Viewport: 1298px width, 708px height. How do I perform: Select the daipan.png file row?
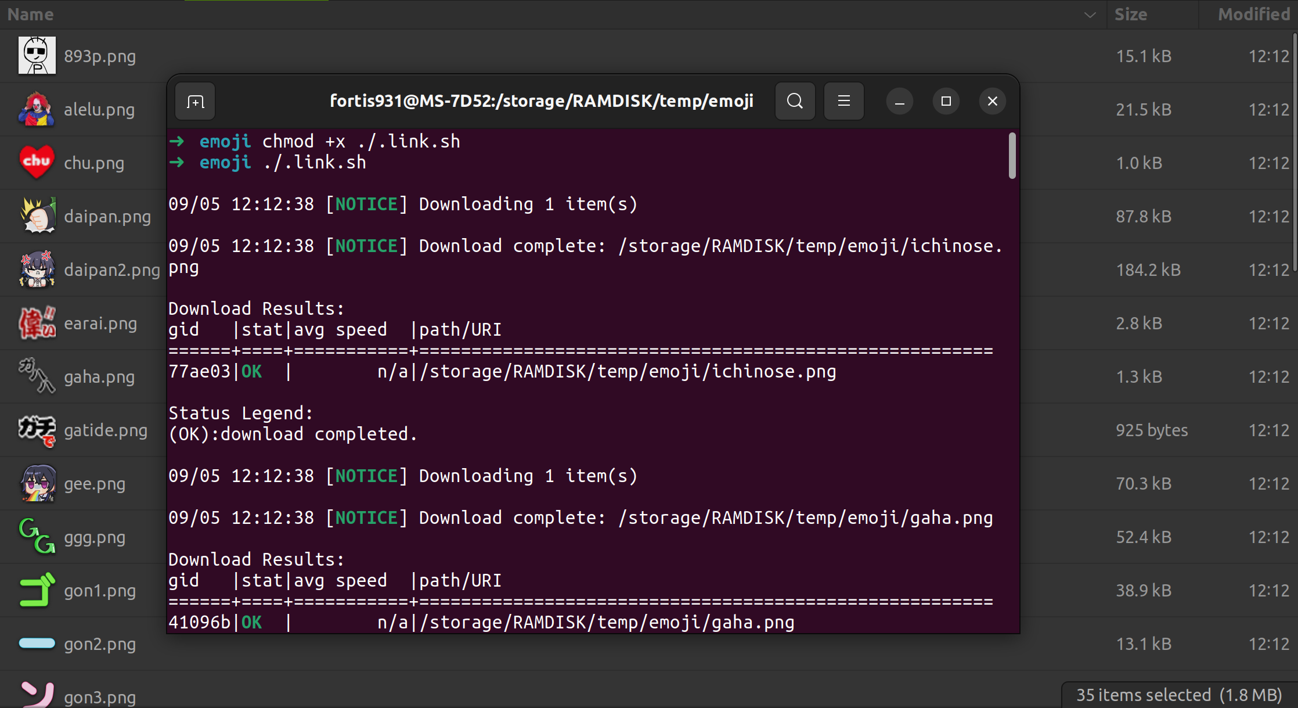[x=107, y=216]
